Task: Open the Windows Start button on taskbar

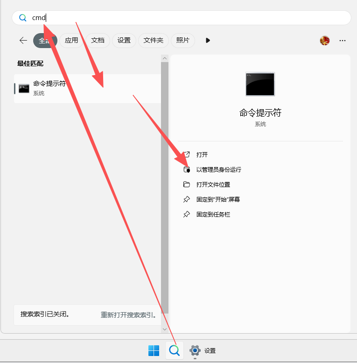Action: (154, 350)
